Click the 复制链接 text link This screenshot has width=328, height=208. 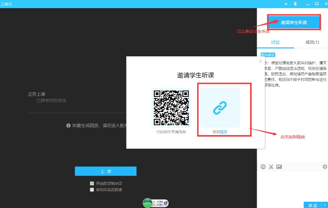(x=220, y=132)
